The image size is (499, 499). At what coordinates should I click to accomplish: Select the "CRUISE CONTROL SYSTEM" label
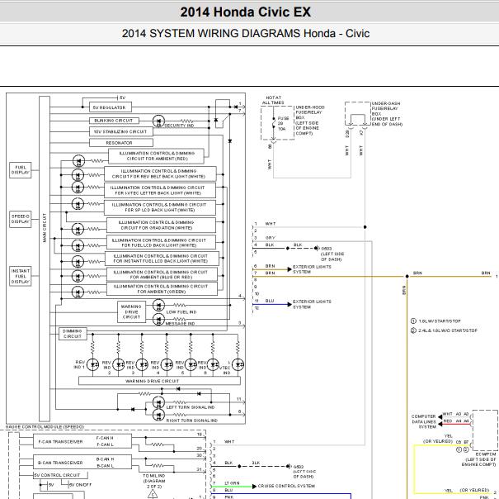(x=286, y=486)
